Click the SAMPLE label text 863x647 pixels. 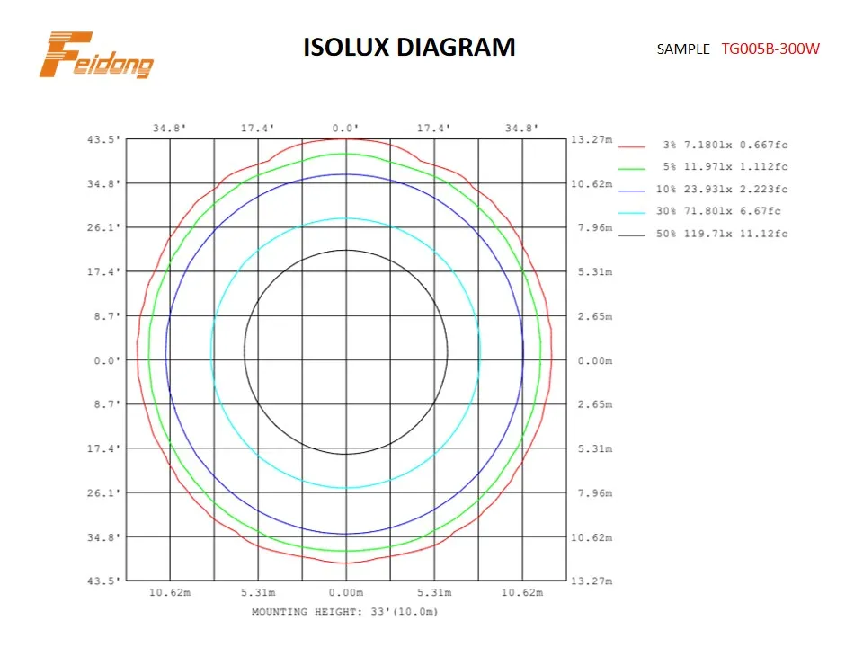click(682, 49)
